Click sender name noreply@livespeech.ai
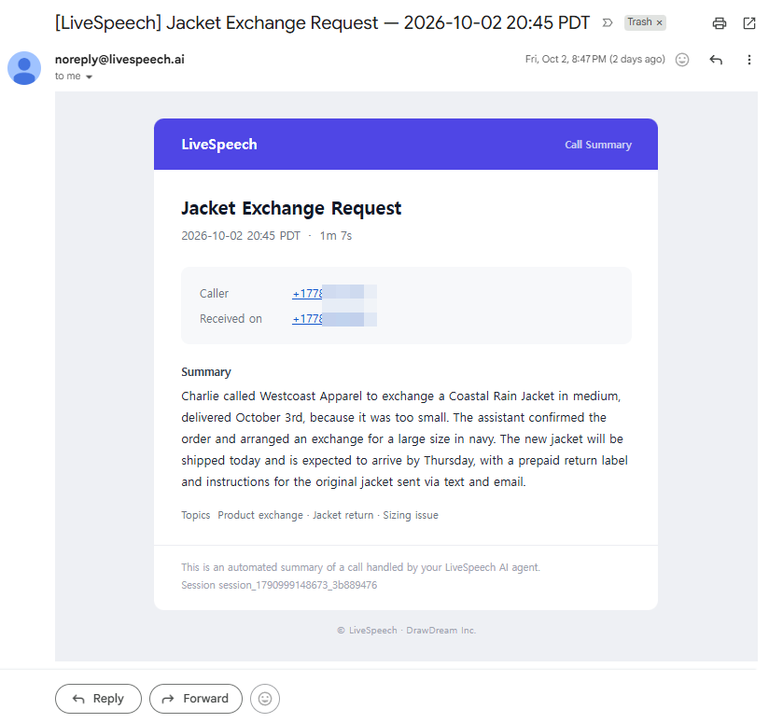This screenshot has width=769, height=723. [119, 60]
